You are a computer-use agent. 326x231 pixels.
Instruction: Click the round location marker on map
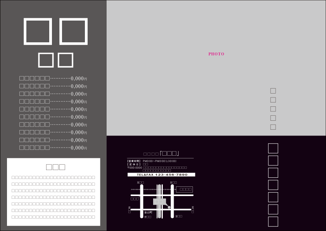tap(169, 207)
